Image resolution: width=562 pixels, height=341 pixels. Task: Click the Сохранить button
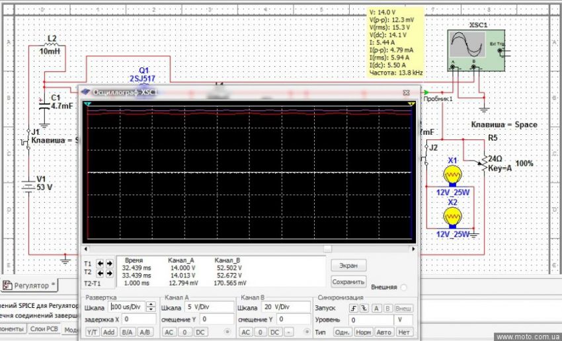[x=348, y=282]
